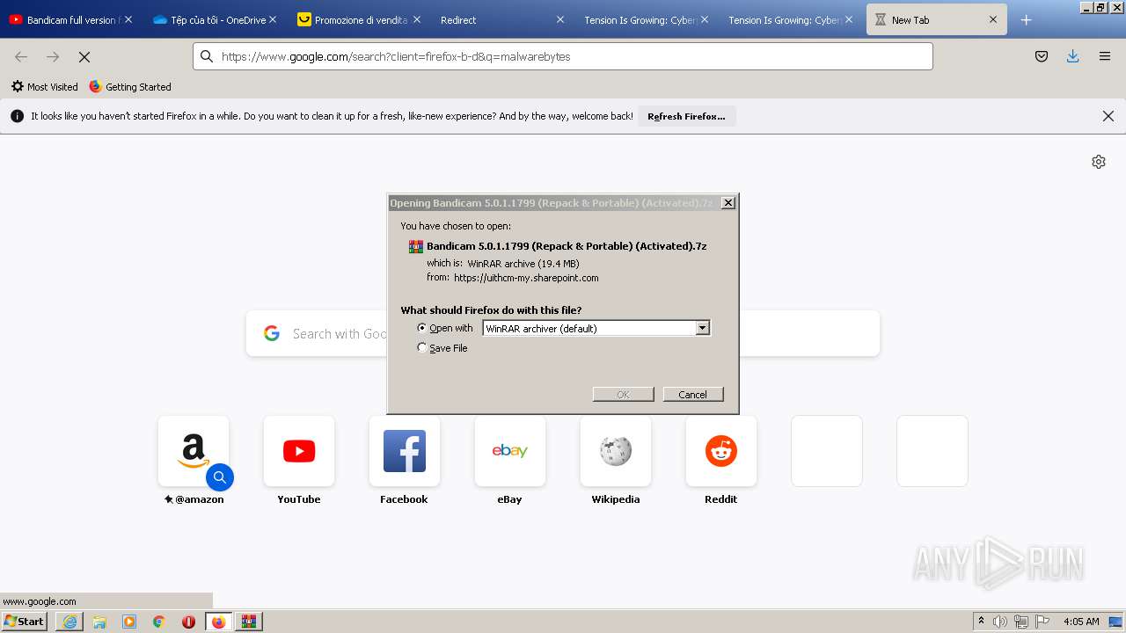
Task: Switch to second Tension Is Growing tab
Action: click(x=790, y=19)
